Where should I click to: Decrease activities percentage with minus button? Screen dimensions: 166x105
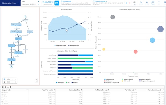pos(13,79)
